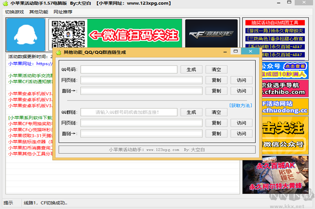Click 生成 button beside QQ群链 field
315x209 pixels.
click(x=191, y=112)
